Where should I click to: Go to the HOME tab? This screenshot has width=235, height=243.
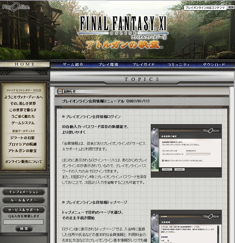25,64
